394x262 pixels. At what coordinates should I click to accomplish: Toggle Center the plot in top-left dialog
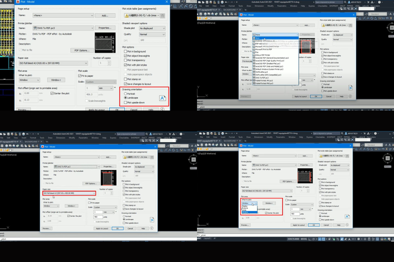coord(52,93)
